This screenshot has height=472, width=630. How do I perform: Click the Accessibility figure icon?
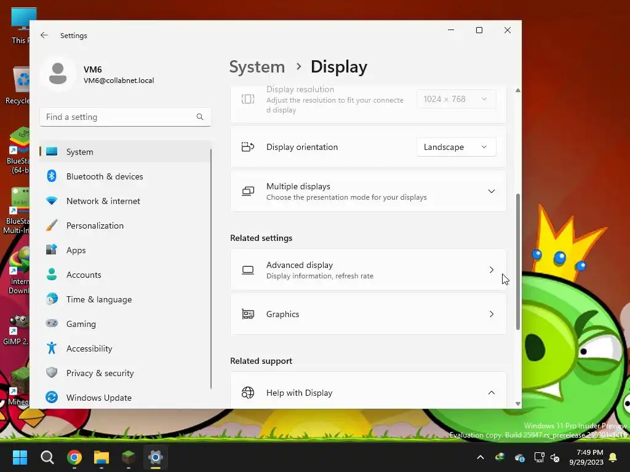(x=52, y=348)
